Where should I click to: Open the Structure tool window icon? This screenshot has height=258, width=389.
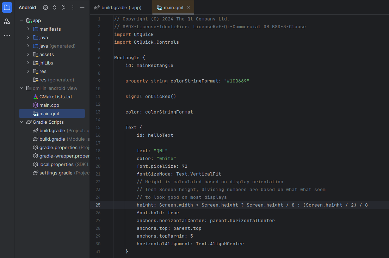(x=7, y=21)
